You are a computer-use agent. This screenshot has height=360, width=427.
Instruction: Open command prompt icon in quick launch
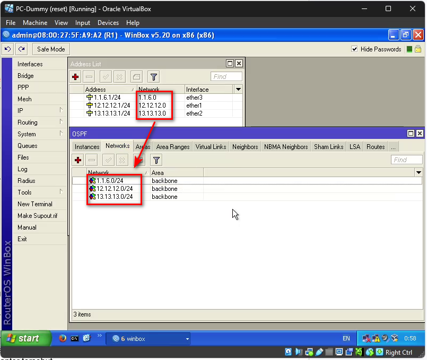pyautogui.click(x=75, y=338)
